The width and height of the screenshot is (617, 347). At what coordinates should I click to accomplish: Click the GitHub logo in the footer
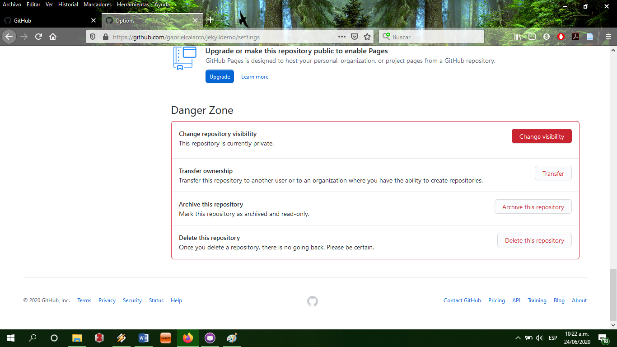(x=312, y=301)
